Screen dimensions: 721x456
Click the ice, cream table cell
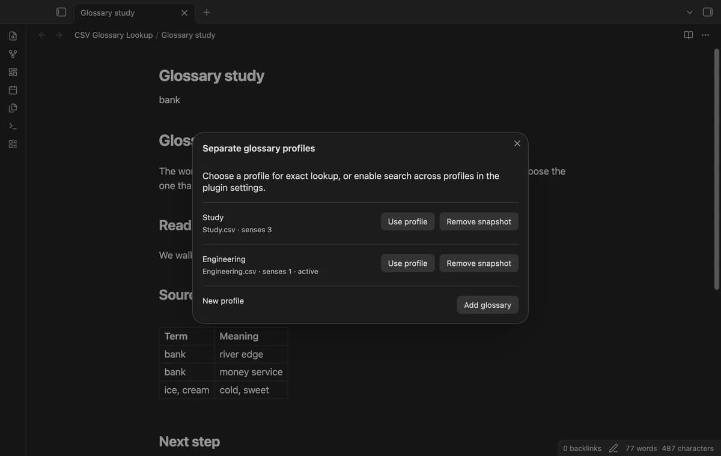click(x=187, y=390)
